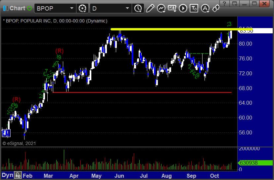The width and height of the screenshot is (274, 180).
Task: Open help with the question mark button
Action: pos(225,3)
